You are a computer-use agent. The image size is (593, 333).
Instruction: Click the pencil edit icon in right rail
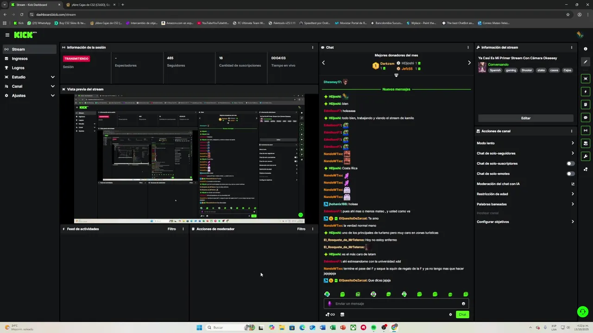click(586, 62)
